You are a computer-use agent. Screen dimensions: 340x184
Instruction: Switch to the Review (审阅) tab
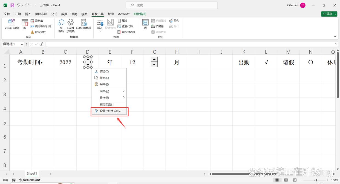point(74,14)
